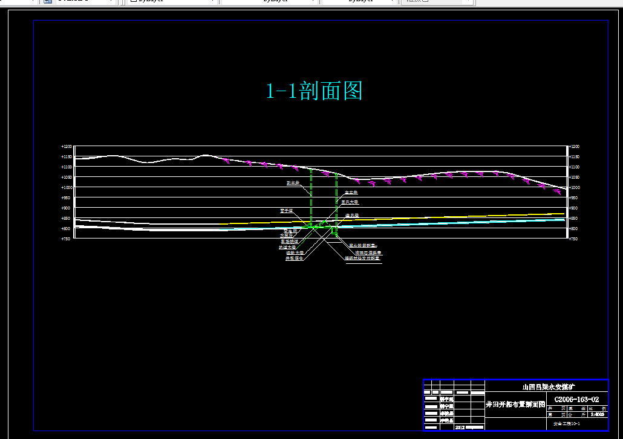
Task: Click the scale value cell beginning 1:
Action: click(x=597, y=414)
